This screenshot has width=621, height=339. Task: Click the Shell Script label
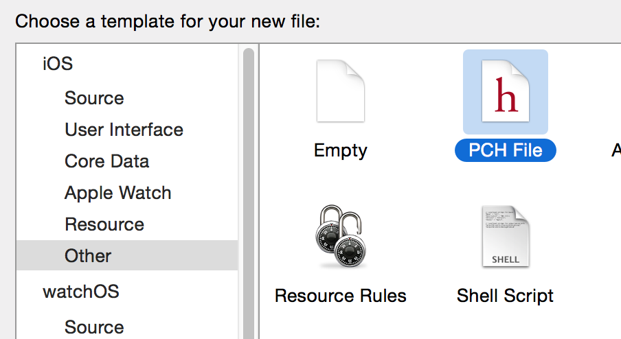(x=505, y=296)
